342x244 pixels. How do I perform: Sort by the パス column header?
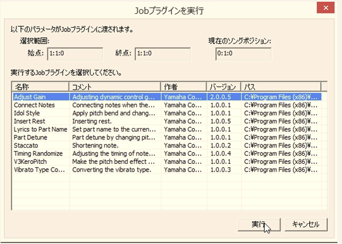pyautogui.click(x=281, y=87)
